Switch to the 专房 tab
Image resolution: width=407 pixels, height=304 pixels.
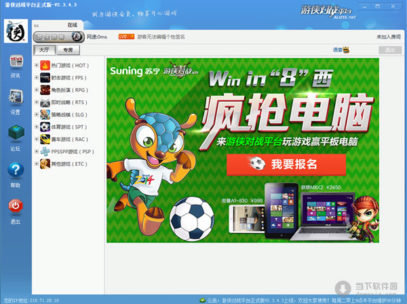69,49
